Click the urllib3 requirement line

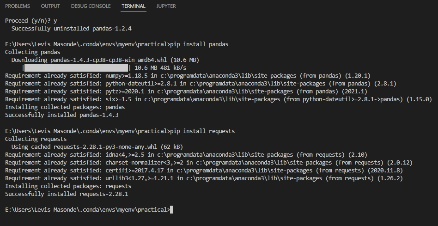pos(204,178)
